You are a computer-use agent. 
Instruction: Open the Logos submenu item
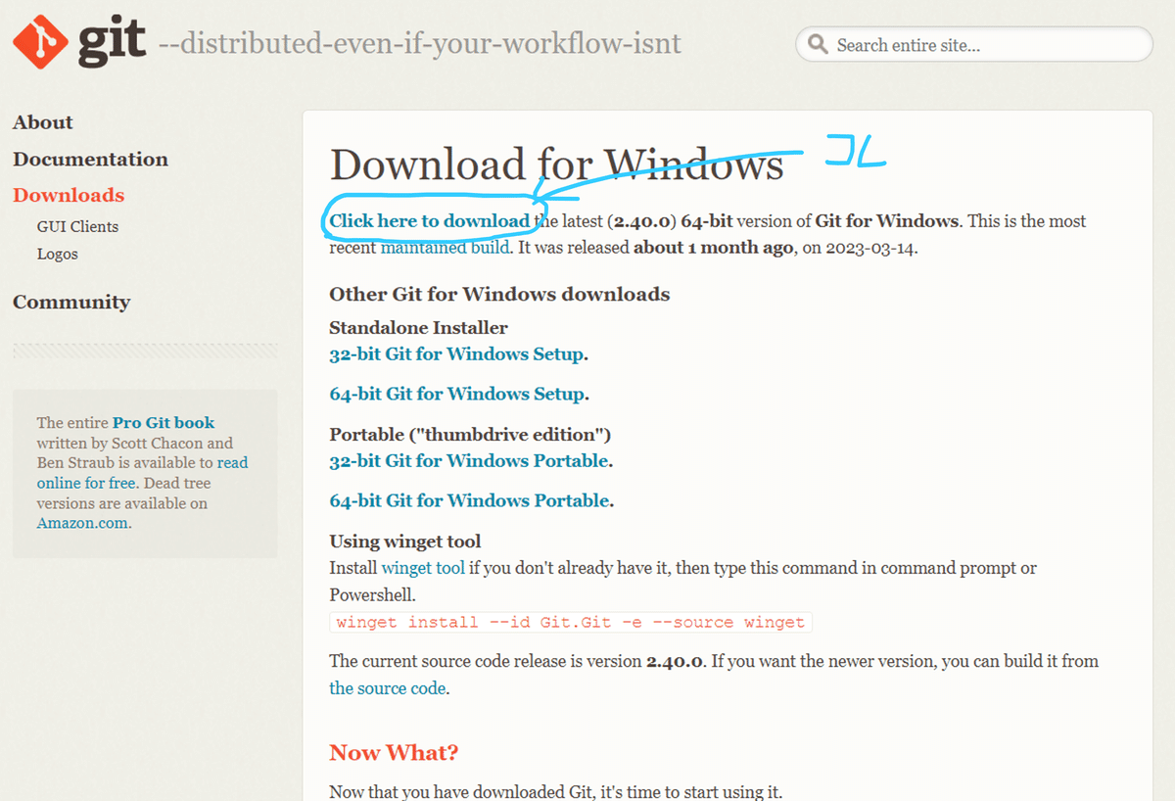[x=57, y=254]
